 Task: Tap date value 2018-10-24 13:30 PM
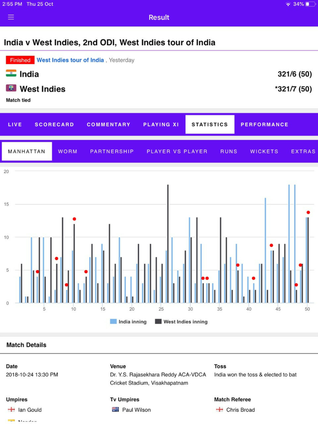point(32,375)
